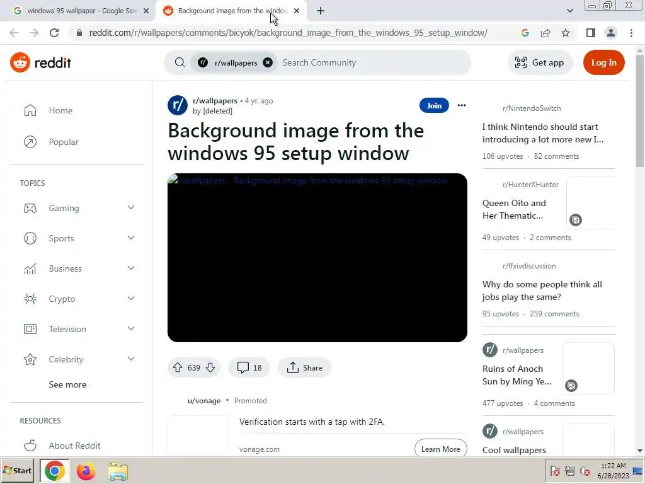Expand the Sports topic

tap(131, 238)
